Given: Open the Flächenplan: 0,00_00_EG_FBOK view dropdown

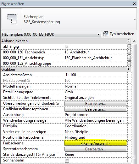Looking at the screenshot, I should click(x=51, y=34).
